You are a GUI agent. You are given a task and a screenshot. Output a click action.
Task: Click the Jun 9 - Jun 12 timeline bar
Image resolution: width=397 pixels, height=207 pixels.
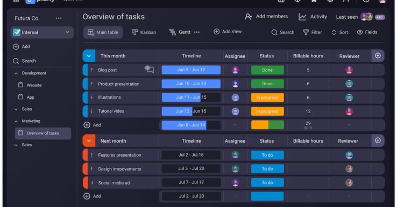point(191,70)
